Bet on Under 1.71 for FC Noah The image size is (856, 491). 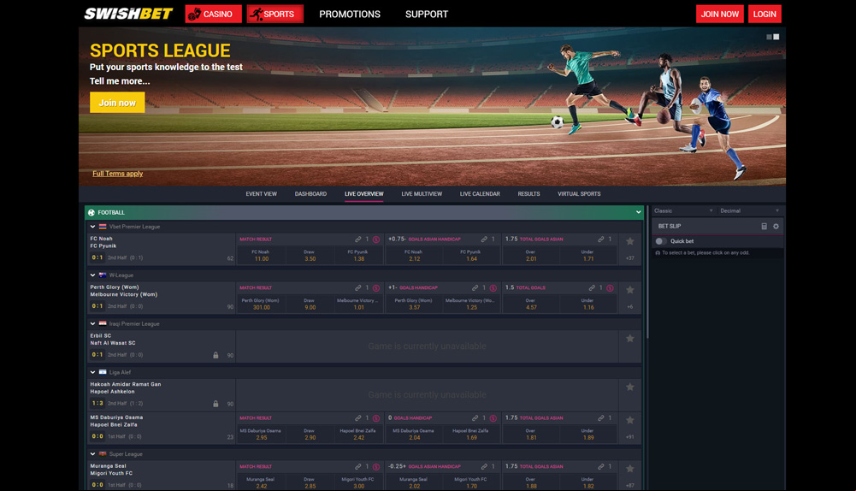pos(588,256)
